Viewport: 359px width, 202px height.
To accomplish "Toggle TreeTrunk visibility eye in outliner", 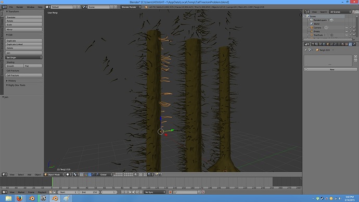I will coord(347,35).
